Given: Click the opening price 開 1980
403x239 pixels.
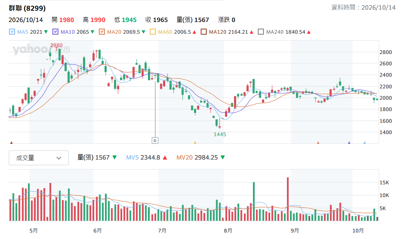Looking at the screenshot, I should pos(63,20).
